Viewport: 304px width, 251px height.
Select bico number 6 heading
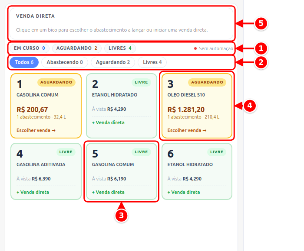170,154
